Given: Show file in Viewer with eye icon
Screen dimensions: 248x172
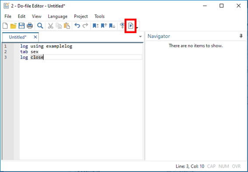Looking at the screenshot, I should 122,26.
